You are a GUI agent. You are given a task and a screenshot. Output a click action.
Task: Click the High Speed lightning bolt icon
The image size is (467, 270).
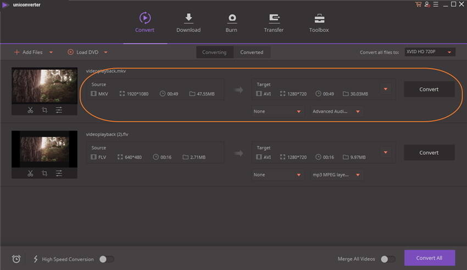pyautogui.click(x=36, y=259)
